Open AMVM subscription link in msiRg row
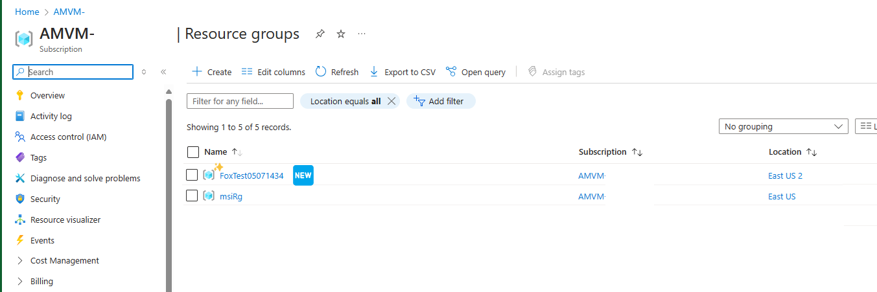Image resolution: width=877 pixels, height=292 pixels. pos(591,196)
